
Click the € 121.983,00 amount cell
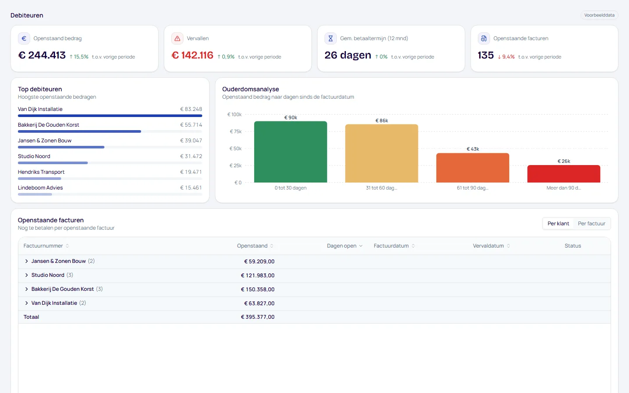pos(258,276)
